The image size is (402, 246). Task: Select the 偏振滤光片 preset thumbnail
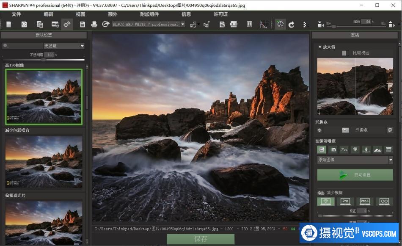pos(44,222)
